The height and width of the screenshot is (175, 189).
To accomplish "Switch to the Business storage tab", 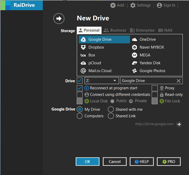I will (115, 30).
